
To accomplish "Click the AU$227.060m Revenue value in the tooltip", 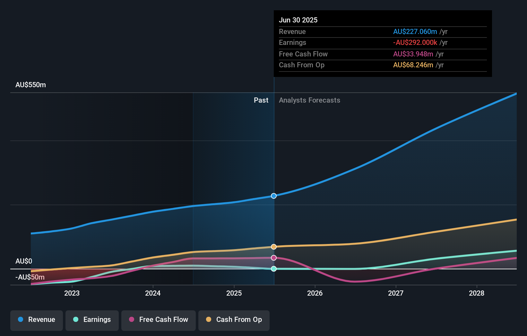I will coord(415,32).
